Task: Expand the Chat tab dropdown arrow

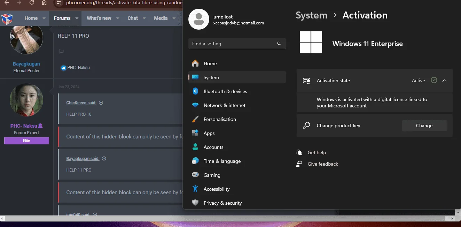Action: point(144,18)
